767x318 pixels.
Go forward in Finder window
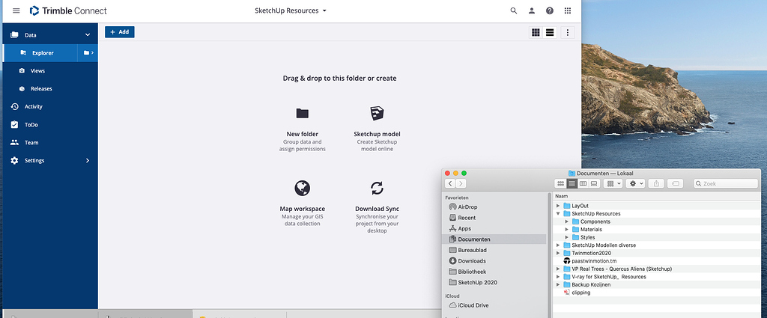click(461, 183)
